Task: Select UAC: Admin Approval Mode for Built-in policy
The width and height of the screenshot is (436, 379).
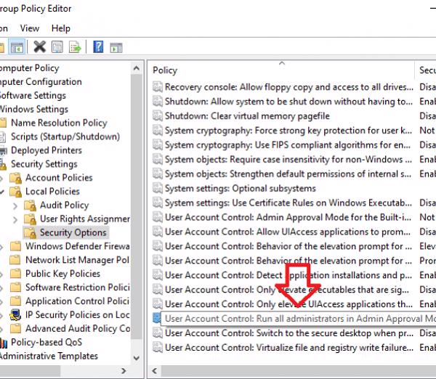Action: 288,217
